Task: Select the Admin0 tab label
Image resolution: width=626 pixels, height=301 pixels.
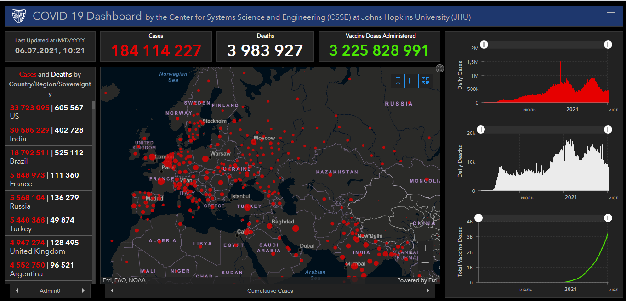Action: pyautogui.click(x=50, y=290)
